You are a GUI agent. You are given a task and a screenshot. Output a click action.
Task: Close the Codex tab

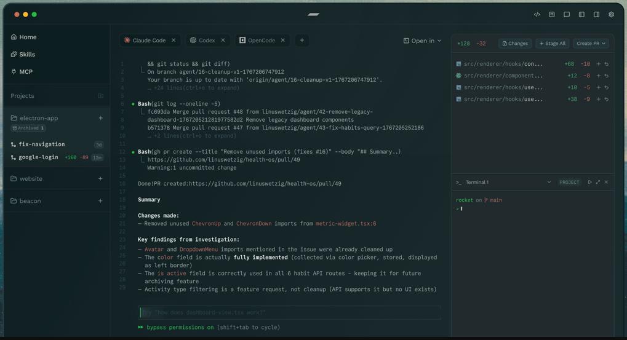[x=223, y=40]
